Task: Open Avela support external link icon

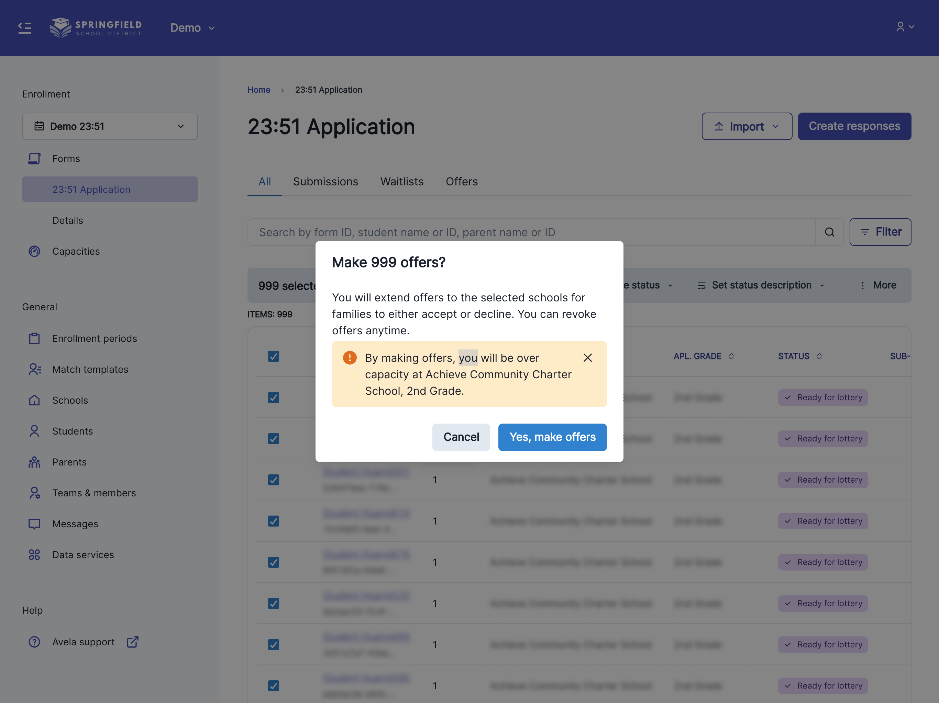Action: [x=132, y=642]
